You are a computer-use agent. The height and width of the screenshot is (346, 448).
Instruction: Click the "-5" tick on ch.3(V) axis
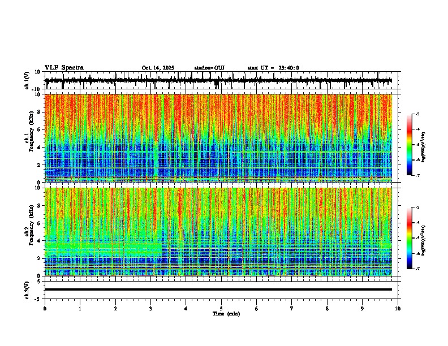[x=38, y=299]
